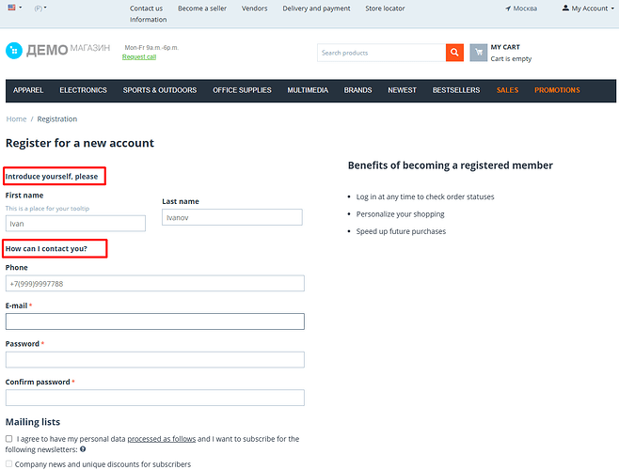Focus the Search products field

pos(381,53)
